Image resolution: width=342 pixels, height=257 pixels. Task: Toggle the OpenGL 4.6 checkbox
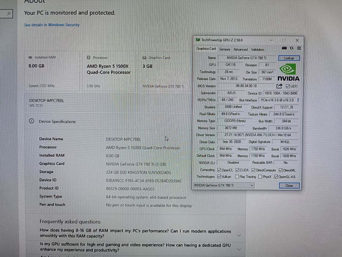tap(276, 177)
